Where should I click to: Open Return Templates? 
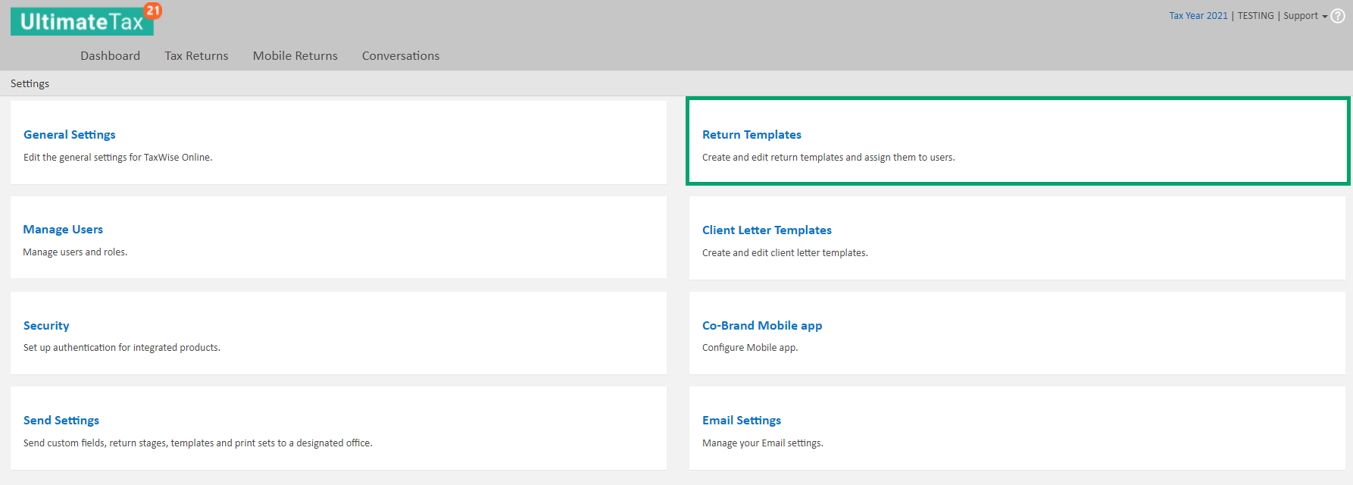coord(751,134)
